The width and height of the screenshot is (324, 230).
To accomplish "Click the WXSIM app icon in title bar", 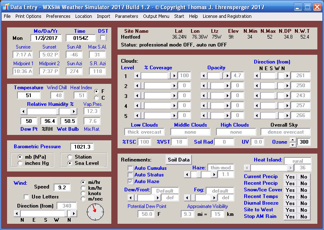I will [x=5, y=7].
